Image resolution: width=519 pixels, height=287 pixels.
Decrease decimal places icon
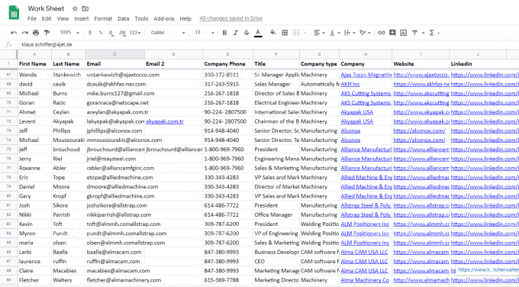111,33
